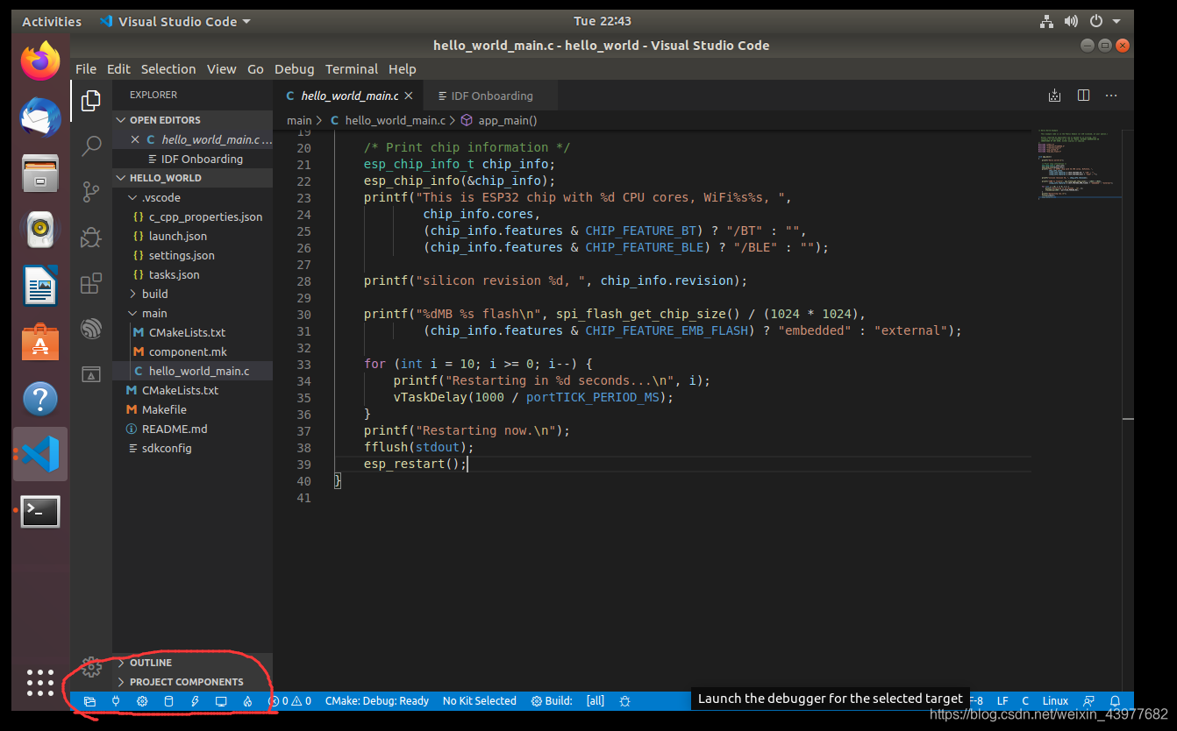The width and height of the screenshot is (1177, 731).
Task: Open launch.json in Explorer
Action: [x=192, y=236]
